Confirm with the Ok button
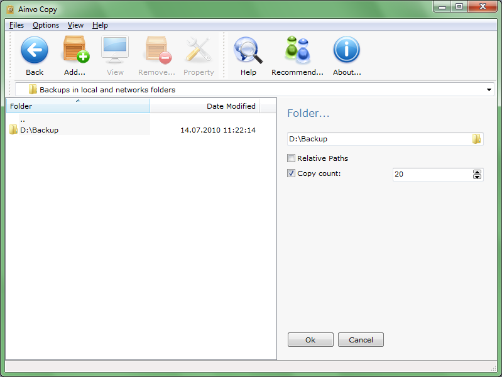This screenshot has width=502, height=377. (x=310, y=339)
